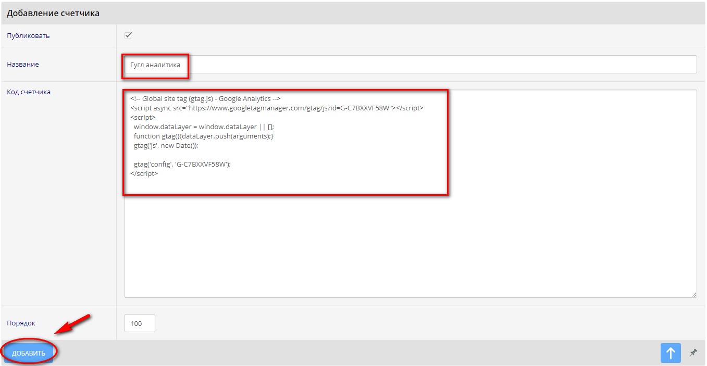Click the Название input field

411,65
